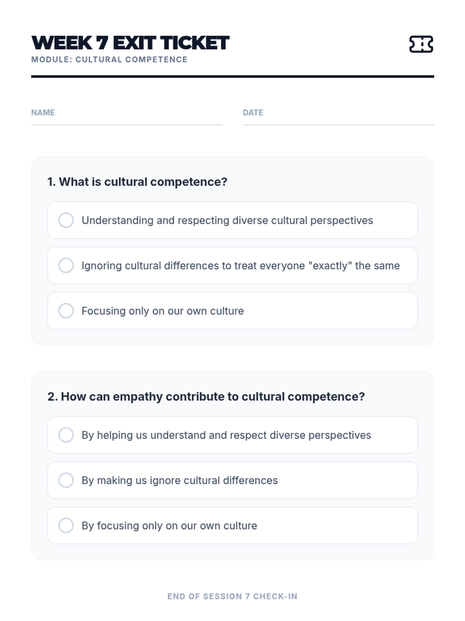
Task: Click the Date input field
Action: pyautogui.click(x=338, y=118)
